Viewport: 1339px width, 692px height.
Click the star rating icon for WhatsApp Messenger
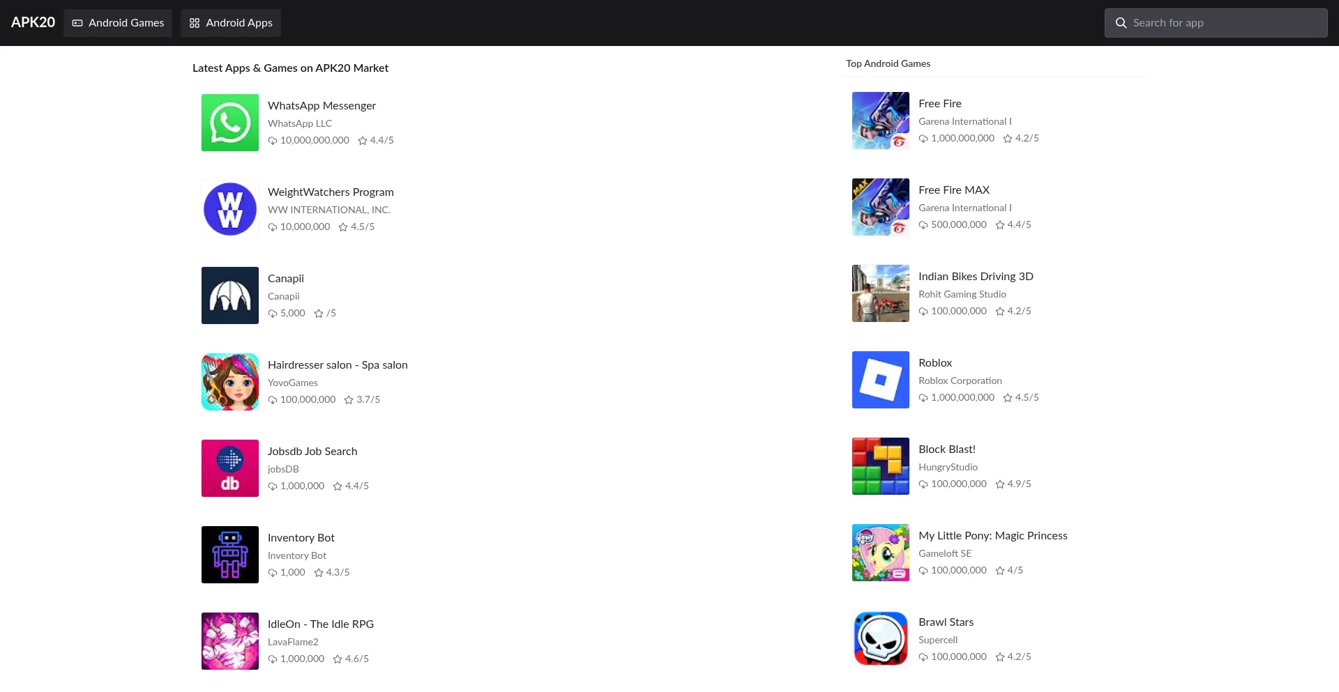363,141
